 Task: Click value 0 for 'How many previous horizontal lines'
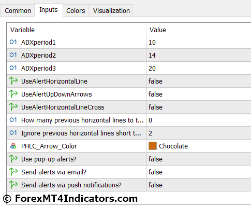[x=150, y=120]
